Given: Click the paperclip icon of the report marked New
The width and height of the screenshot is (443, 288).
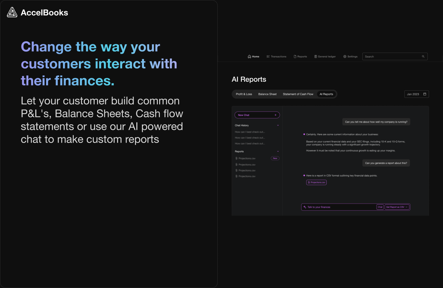Looking at the screenshot, I should (x=236, y=158).
